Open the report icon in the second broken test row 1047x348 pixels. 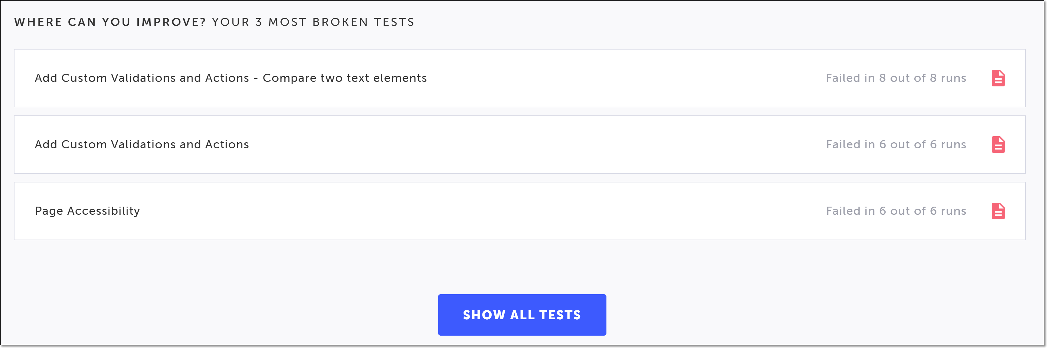click(x=998, y=144)
